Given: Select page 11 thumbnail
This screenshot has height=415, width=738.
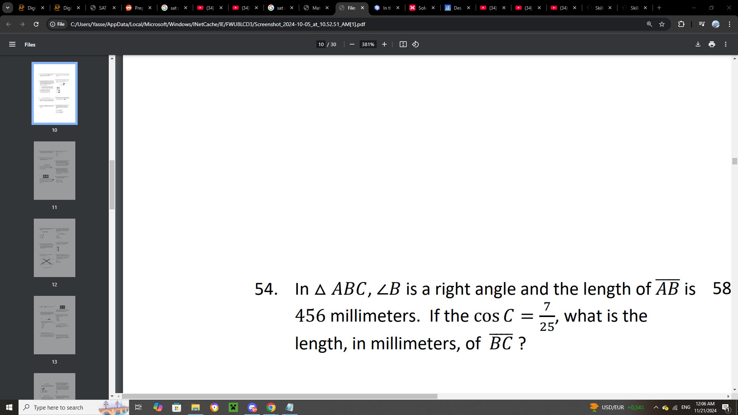Looking at the screenshot, I should point(55,171).
